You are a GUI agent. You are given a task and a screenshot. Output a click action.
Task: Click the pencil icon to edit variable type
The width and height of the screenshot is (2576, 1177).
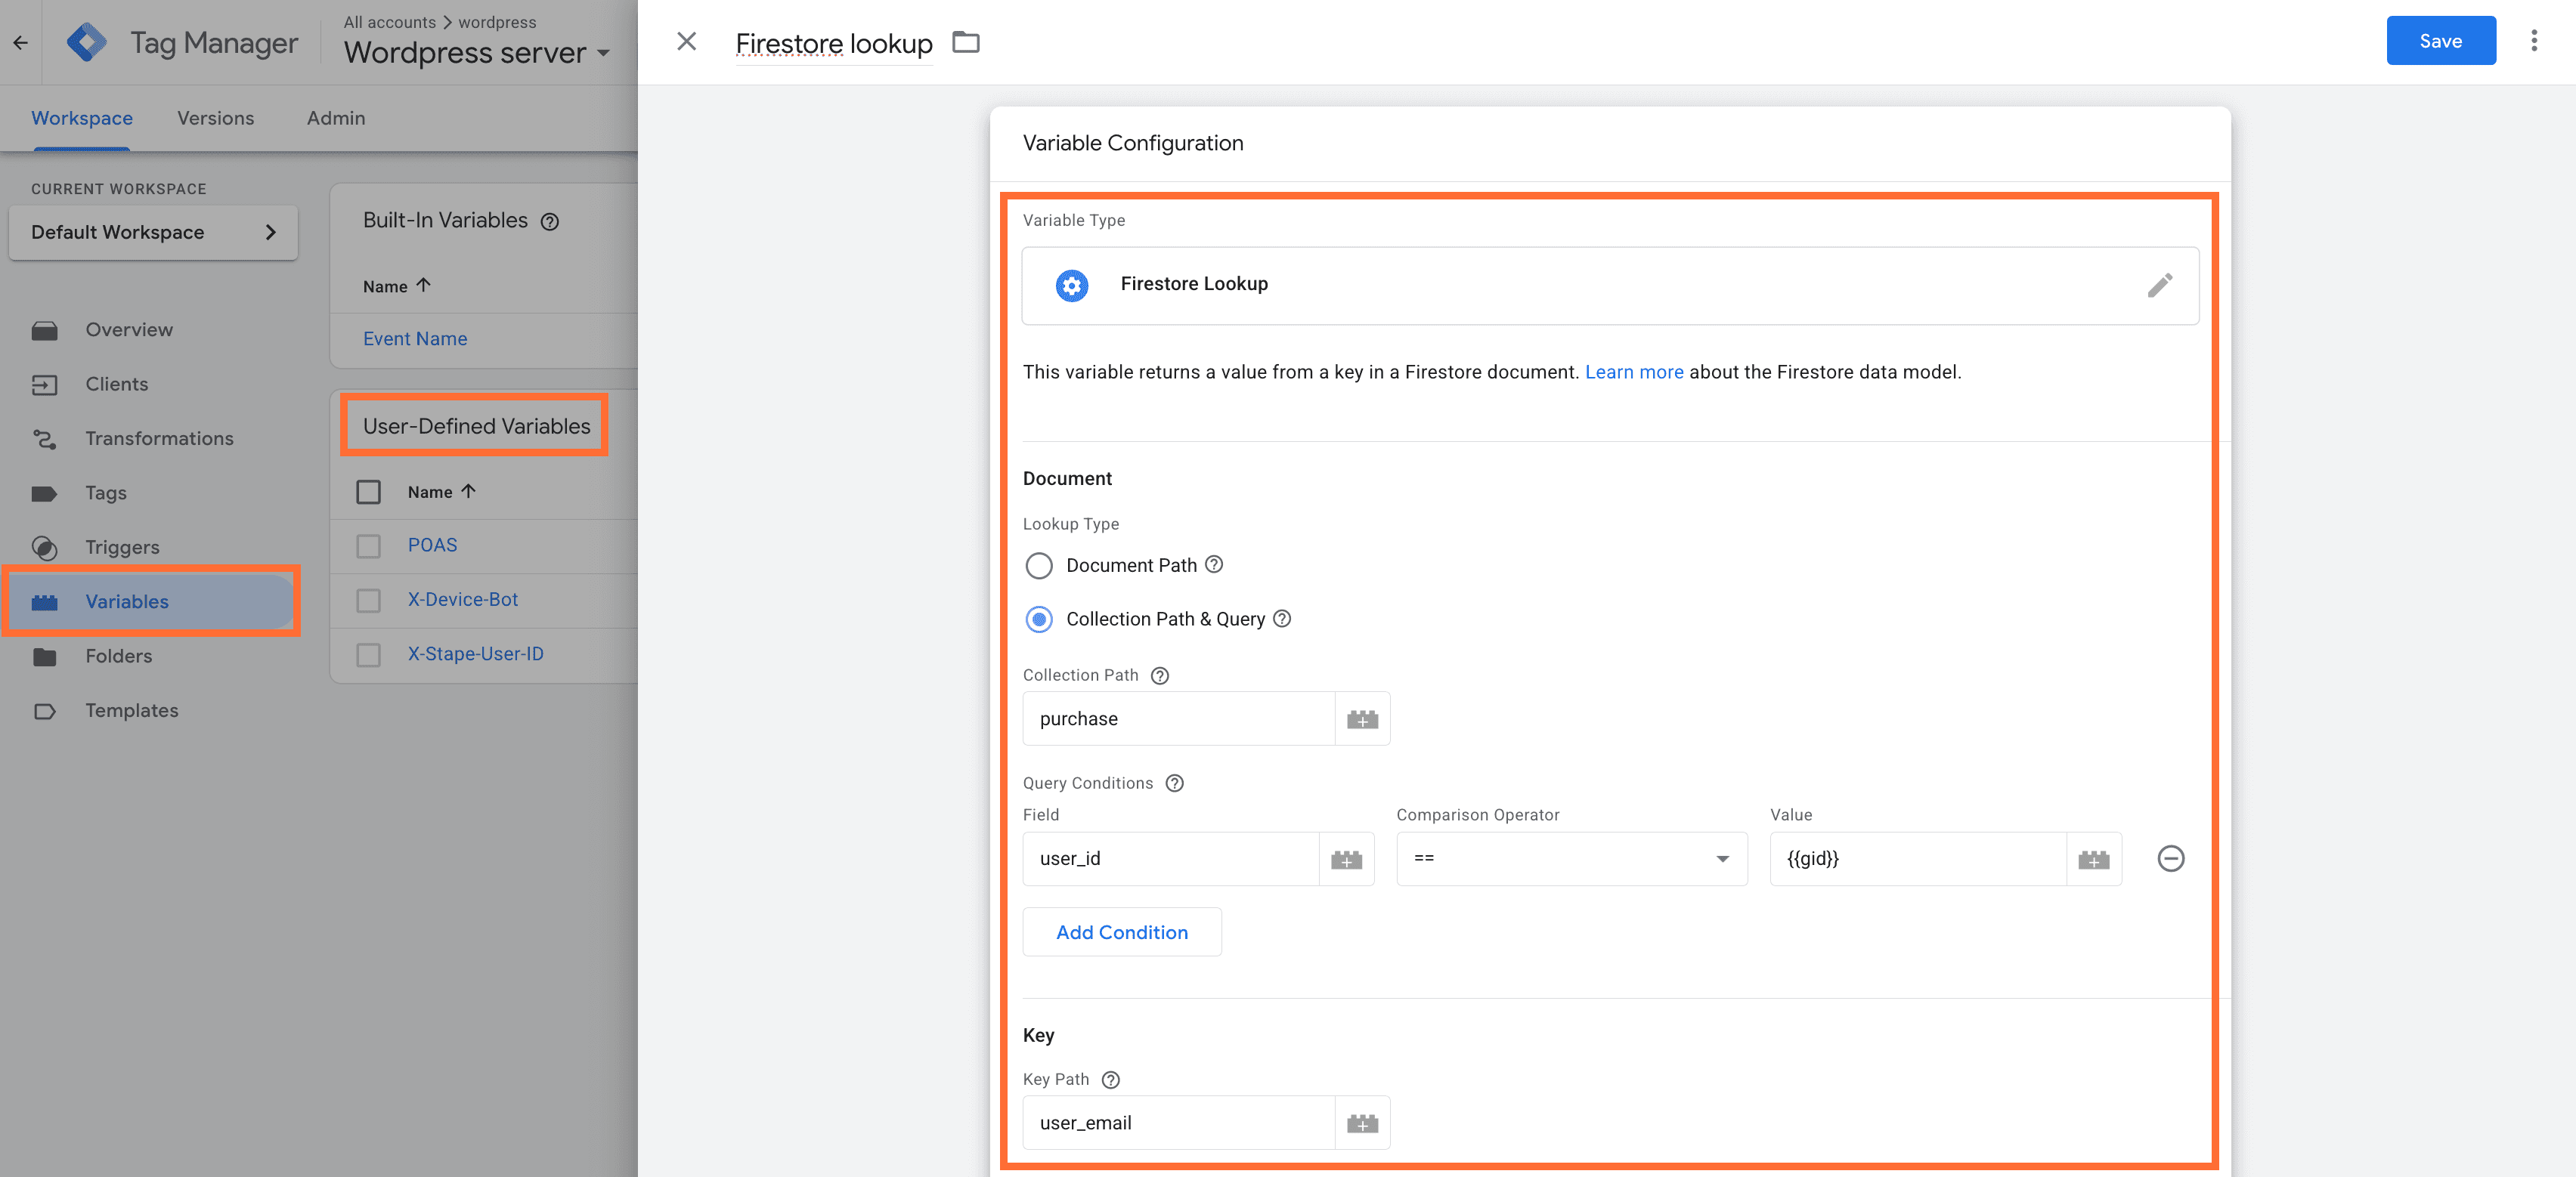click(x=2158, y=286)
